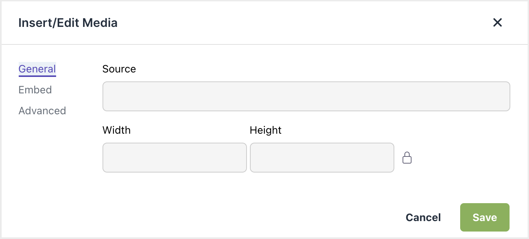529x239 pixels.
Task: Click into the Source input field
Action: 306,96
